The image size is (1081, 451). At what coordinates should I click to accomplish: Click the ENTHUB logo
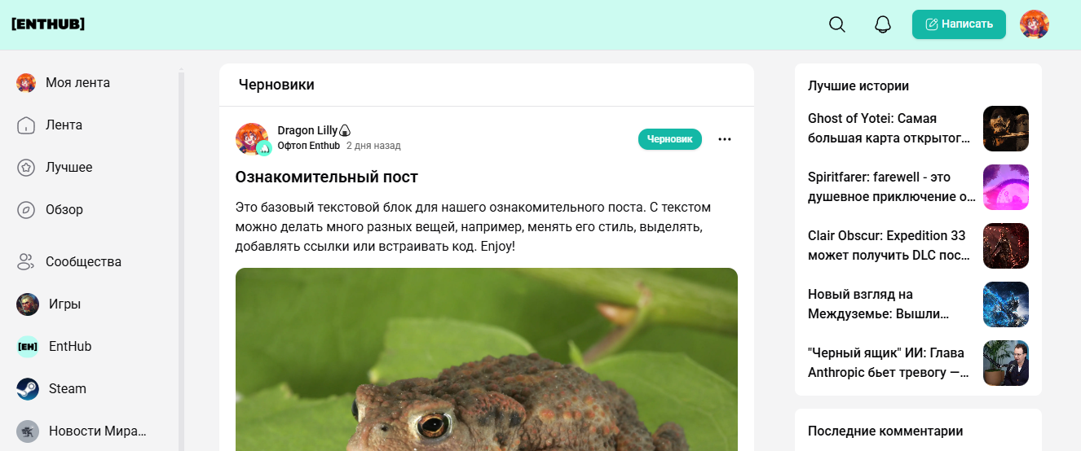click(48, 24)
